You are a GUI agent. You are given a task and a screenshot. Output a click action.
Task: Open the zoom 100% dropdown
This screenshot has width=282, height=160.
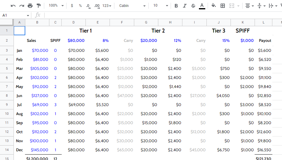pos(56,6)
